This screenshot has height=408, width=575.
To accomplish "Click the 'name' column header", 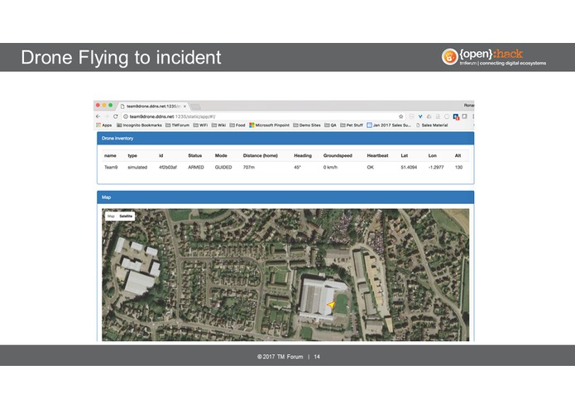I will [x=110, y=155].
